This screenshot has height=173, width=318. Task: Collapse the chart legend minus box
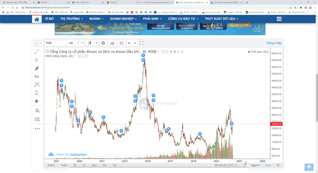coord(47,52)
